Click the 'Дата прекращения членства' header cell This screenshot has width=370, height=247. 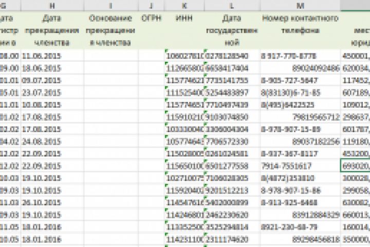(52, 30)
